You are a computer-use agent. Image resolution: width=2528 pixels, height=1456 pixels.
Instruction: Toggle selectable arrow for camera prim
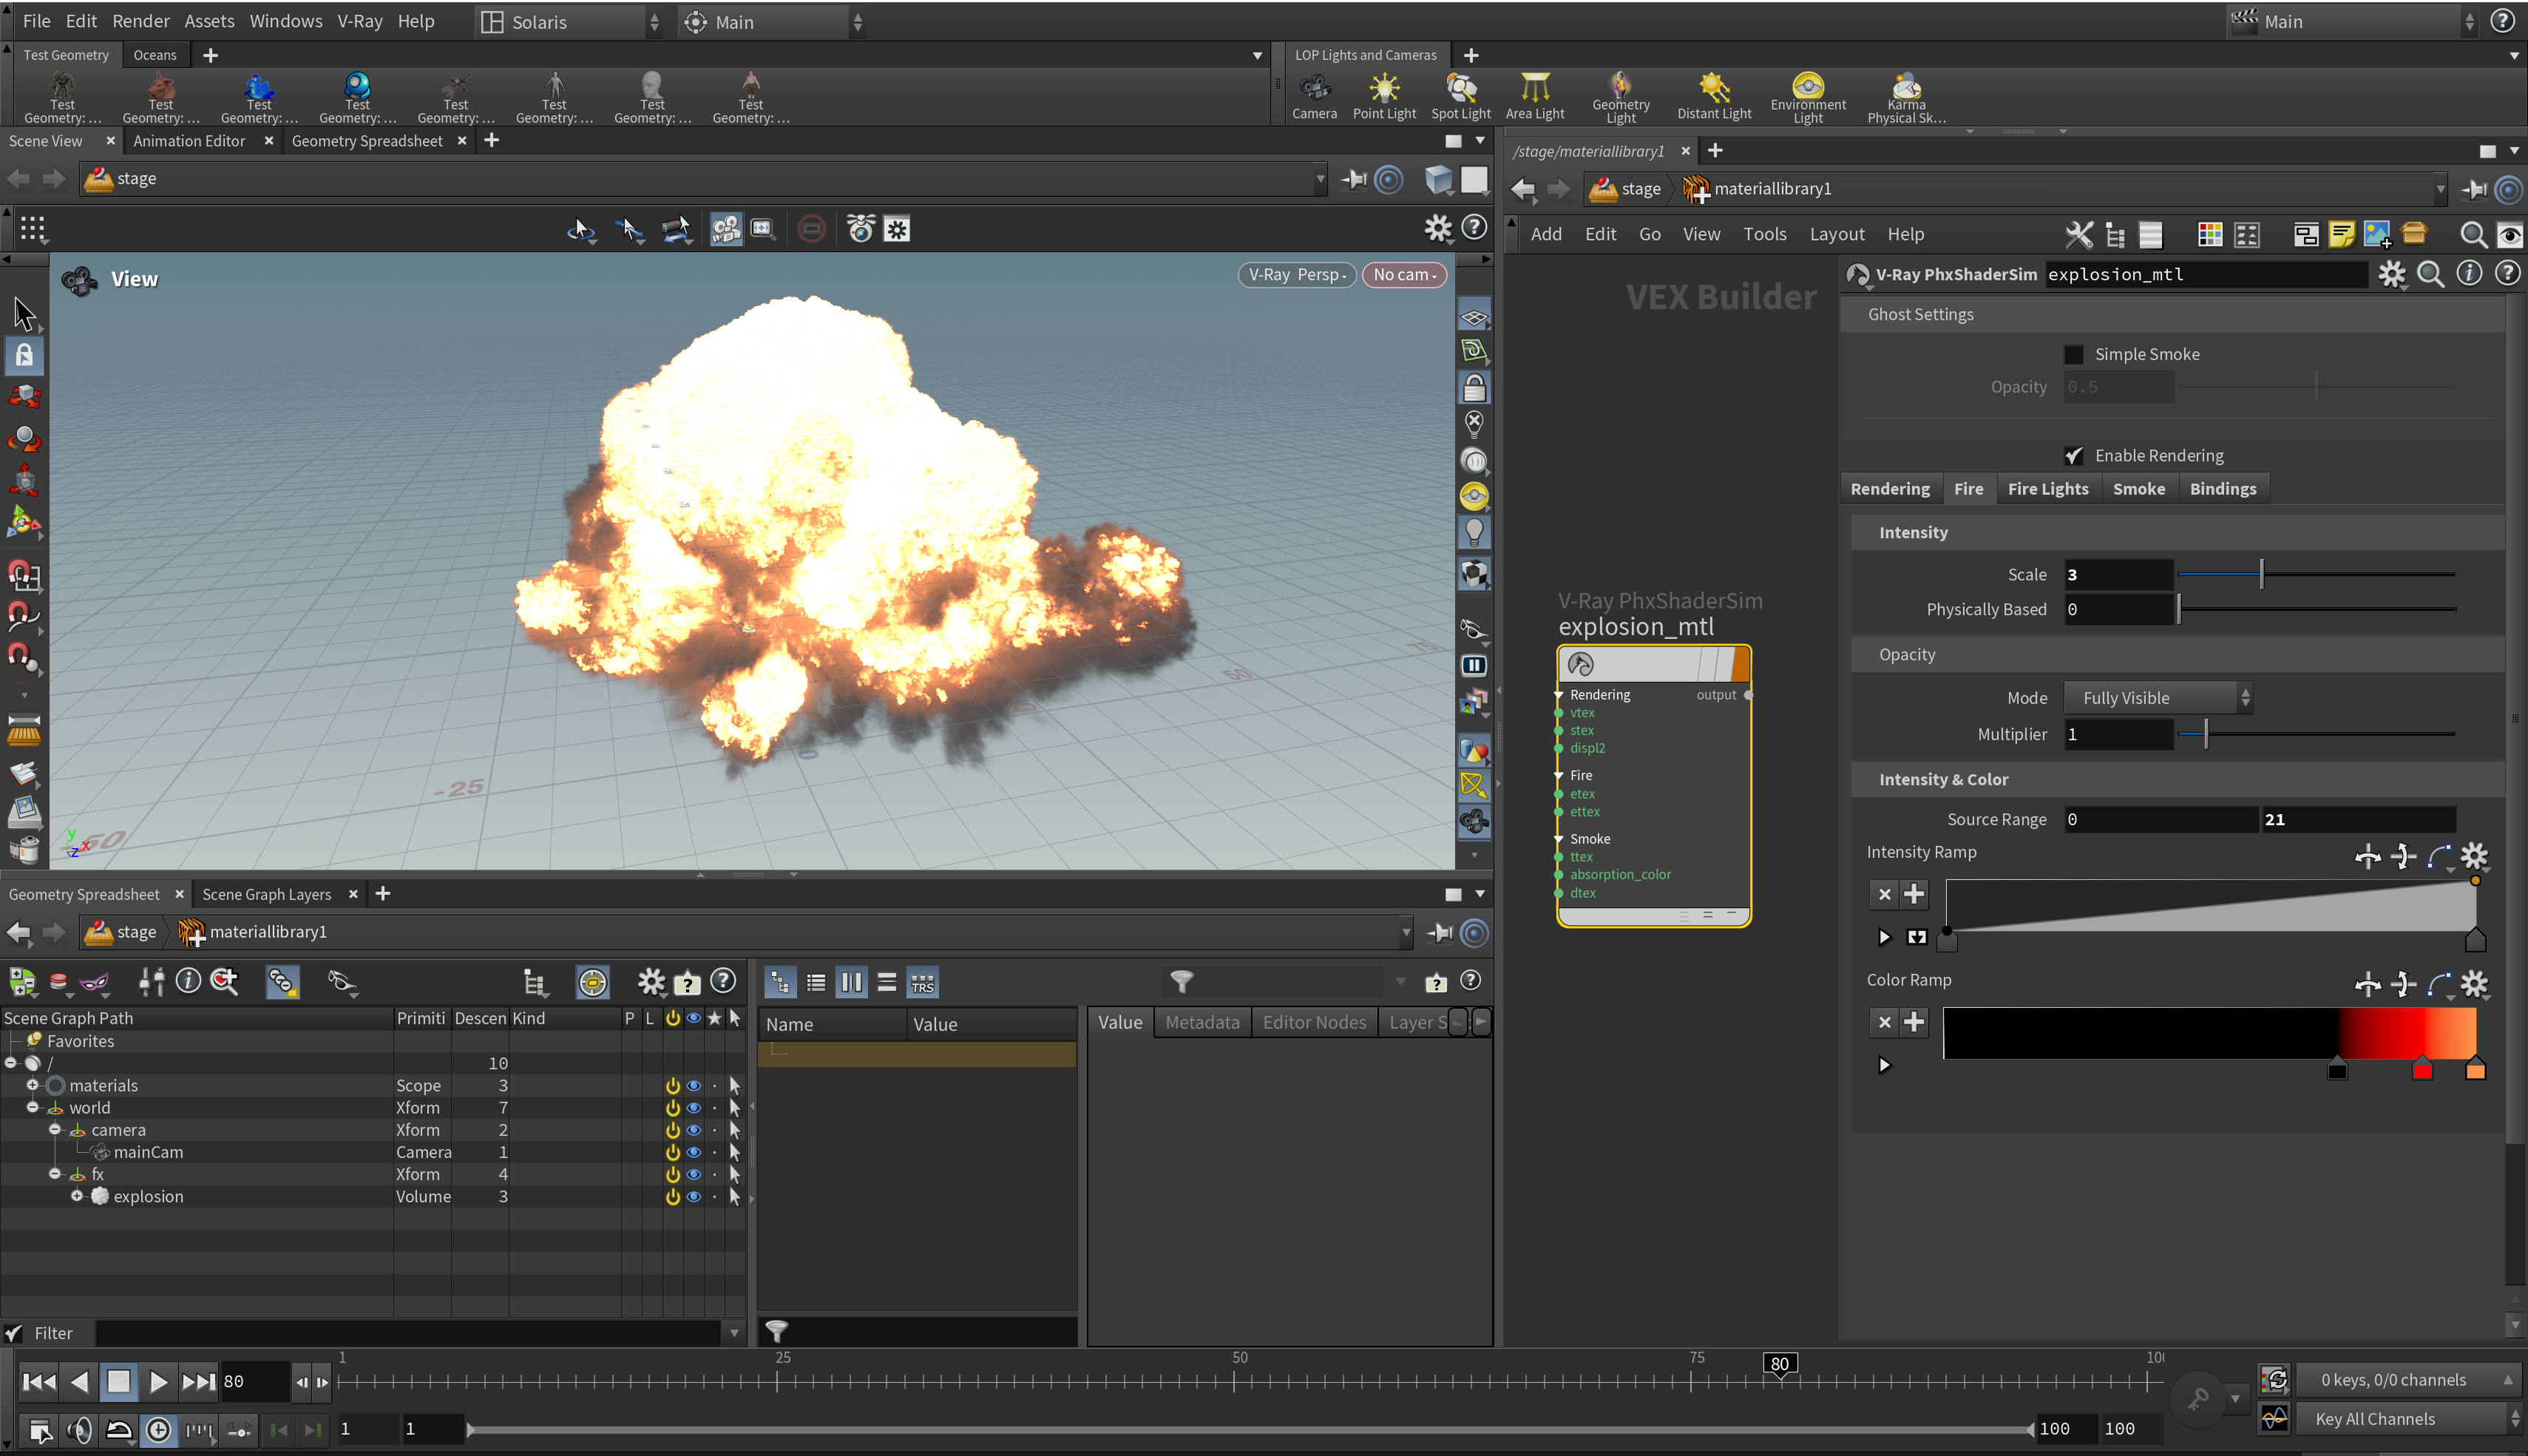click(x=735, y=1130)
